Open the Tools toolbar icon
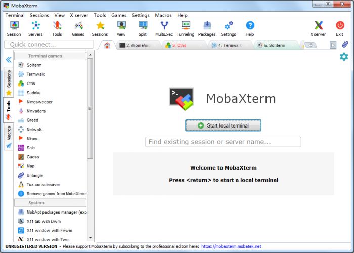This screenshot has width=354, height=253. [57, 29]
